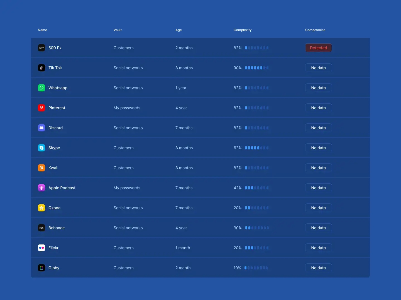401x300 pixels.
Task: Click the Behance app icon
Action: 41,228
